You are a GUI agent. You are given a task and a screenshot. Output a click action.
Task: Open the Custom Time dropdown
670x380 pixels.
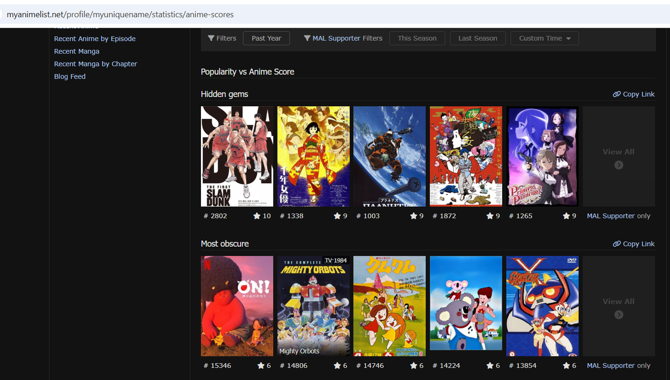click(545, 38)
